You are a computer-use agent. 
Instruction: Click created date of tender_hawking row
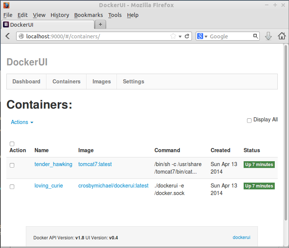click(x=224, y=168)
